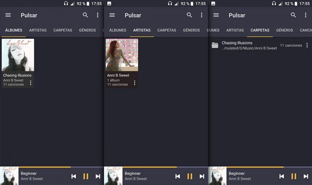Skip to next track in the middle mini player
The image size is (312, 185).
tap(202, 176)
